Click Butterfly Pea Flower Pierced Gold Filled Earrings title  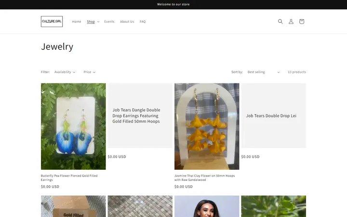tap(69, 178)
